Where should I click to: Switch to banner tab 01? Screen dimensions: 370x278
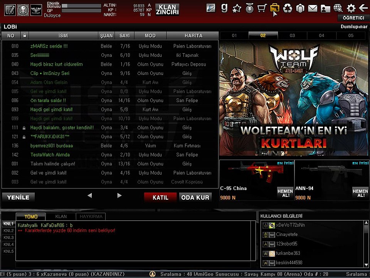pos(234,36)
